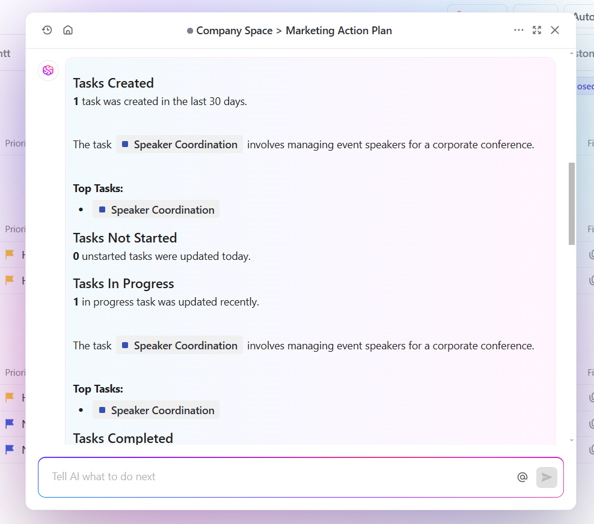Open Speaker Coordination bullet under Tasks In Progress
This screenshot has height=524, width=594.
coord(156,411)
